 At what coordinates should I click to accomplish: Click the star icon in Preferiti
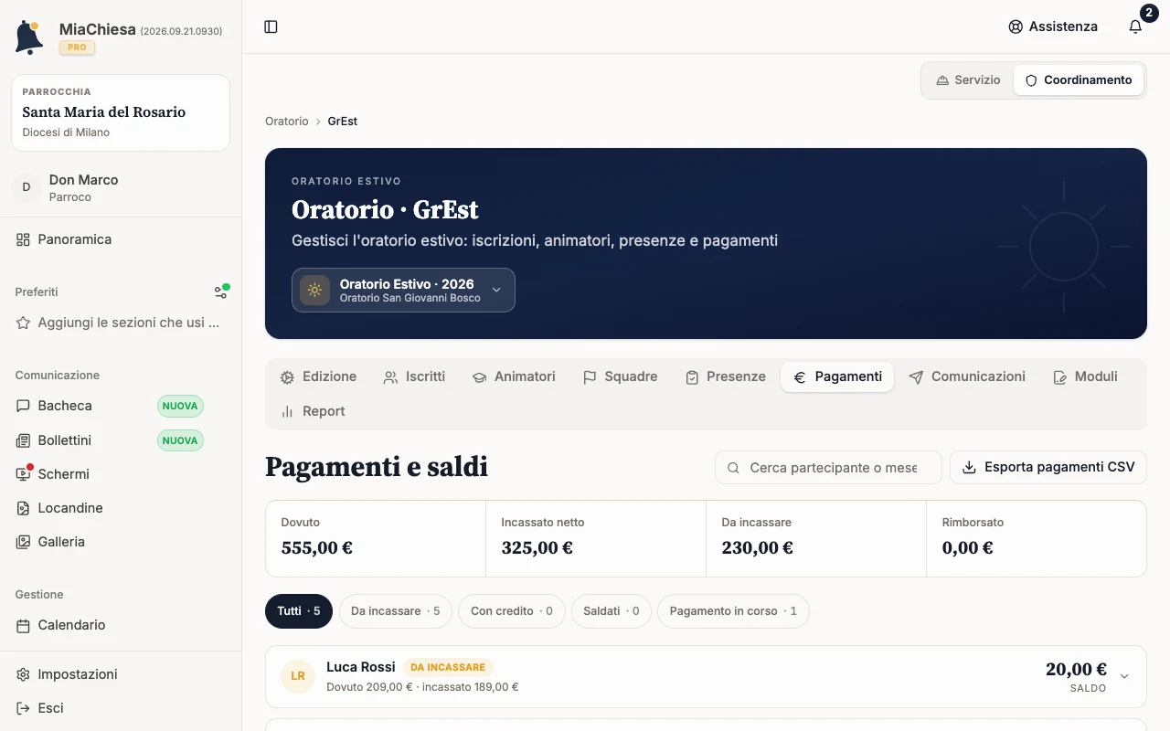(x=23, y=323)
